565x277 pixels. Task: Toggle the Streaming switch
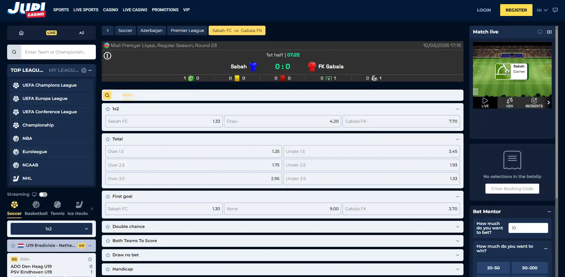click(x=43, y=194)
